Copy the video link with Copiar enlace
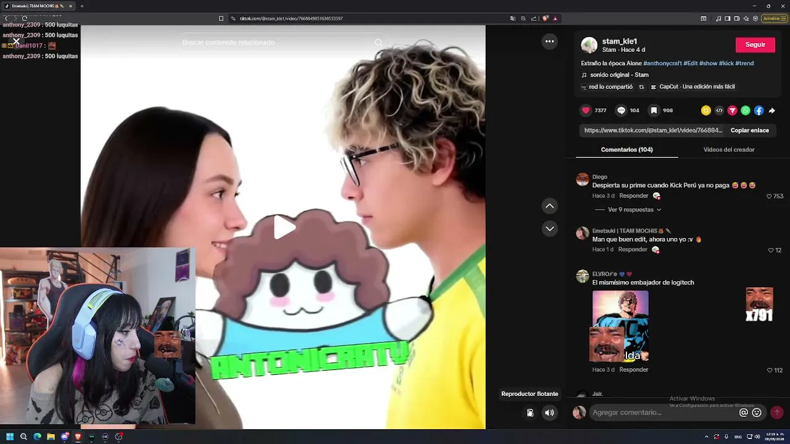Image resolution: width=790 pixels, height=444 pixels. (x=749, y=131)
